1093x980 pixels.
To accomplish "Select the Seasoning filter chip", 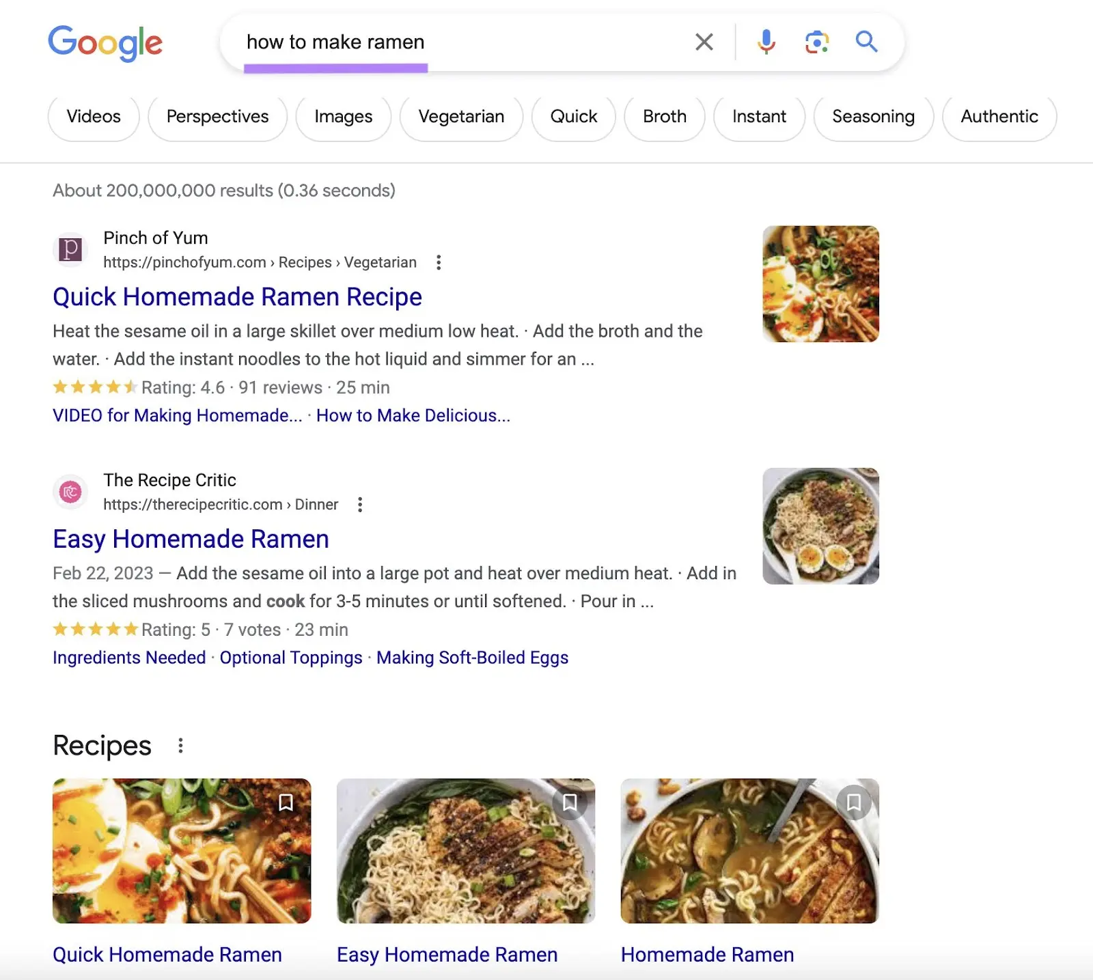I will click(x=874, y=117).
